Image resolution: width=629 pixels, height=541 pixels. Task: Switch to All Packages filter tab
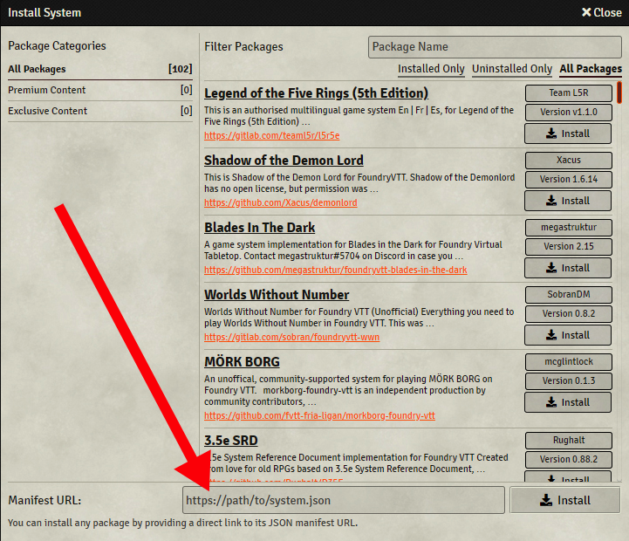[x=591, y=69]
